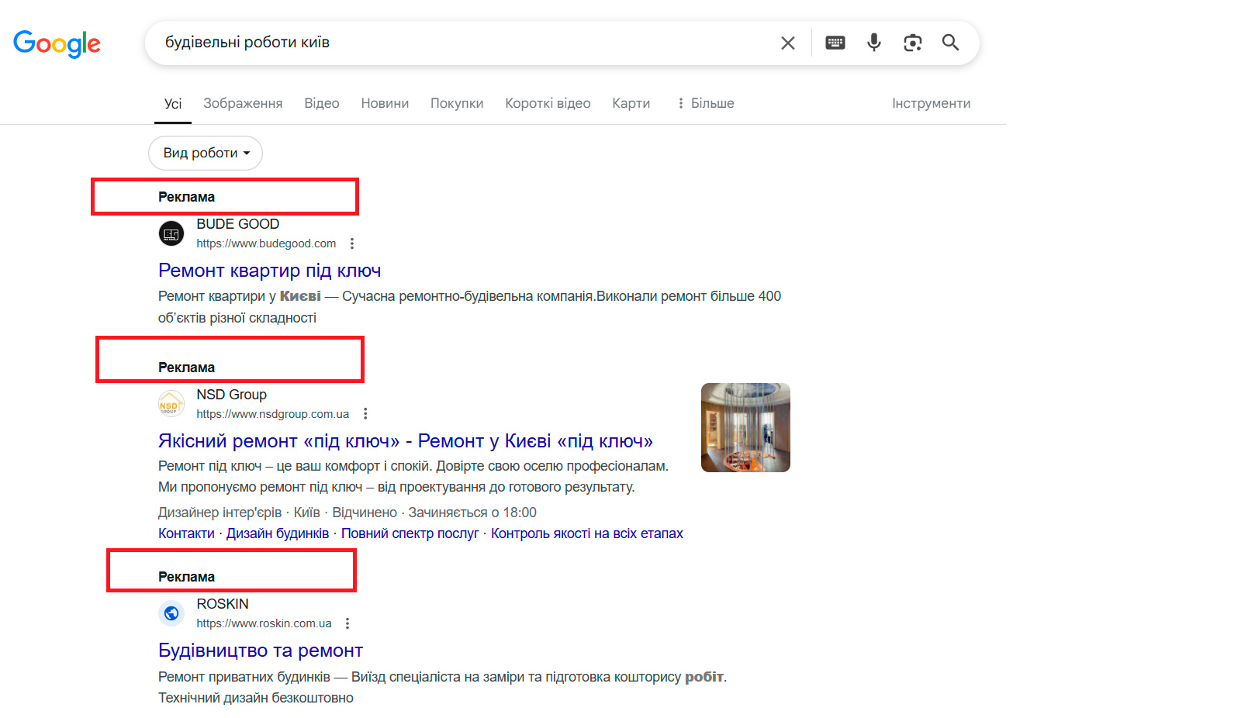Click the NSD Group favicon
Image resolution: width=1255 pixels, height=718 pixels.
(171, 404)
